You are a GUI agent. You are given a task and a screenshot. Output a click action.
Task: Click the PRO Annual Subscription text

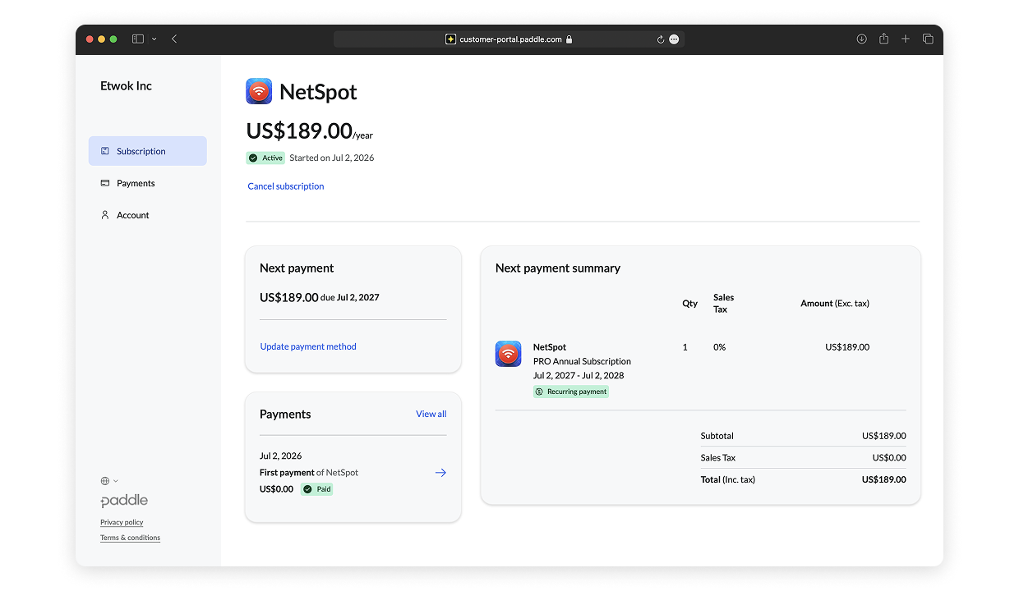[582, 361]
